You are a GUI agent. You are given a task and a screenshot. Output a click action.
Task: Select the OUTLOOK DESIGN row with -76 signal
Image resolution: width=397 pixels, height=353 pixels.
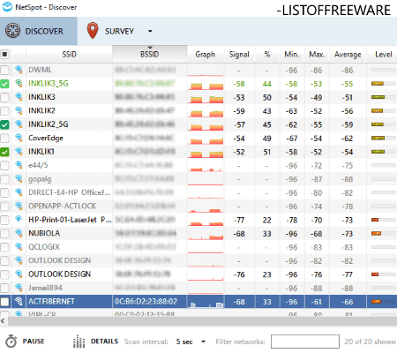[198, 274]
